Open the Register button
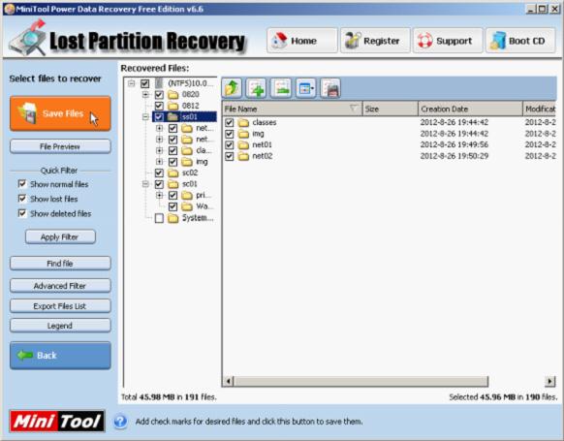This screenshot has width=564, height=441. pos(375,41)
